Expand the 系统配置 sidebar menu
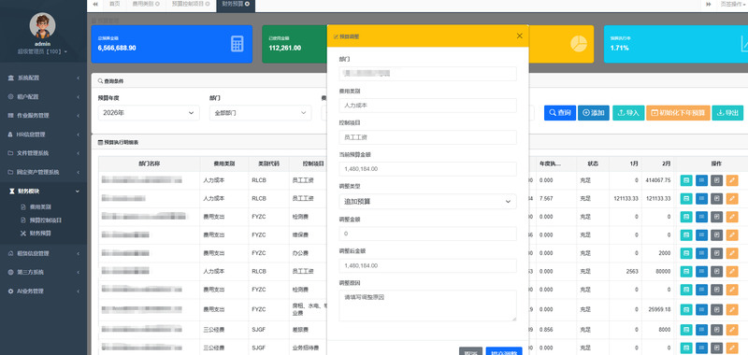The image size is (748, 355). click(43, 78)
